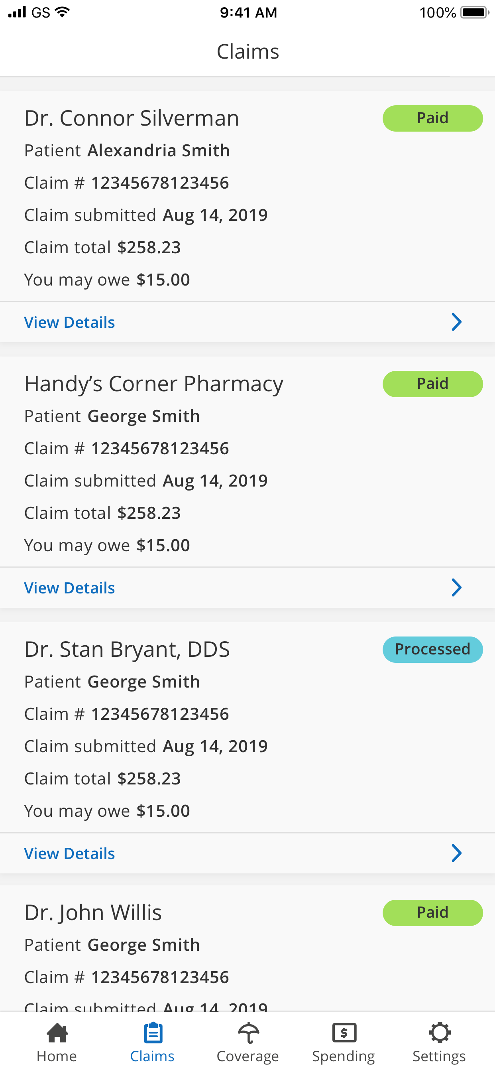Image resolution: width=495 pixels, height=1072 pixels.
Task: View Details for Dr. Stan Bryant claim
Action: click(69, 853)
